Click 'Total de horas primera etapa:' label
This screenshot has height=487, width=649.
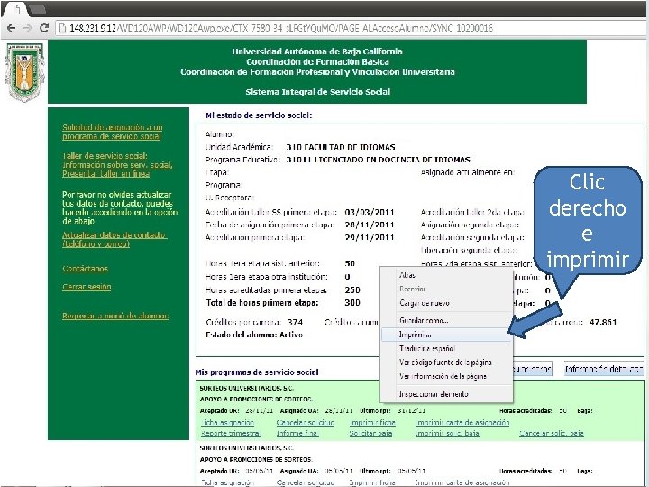click(262, 303)
